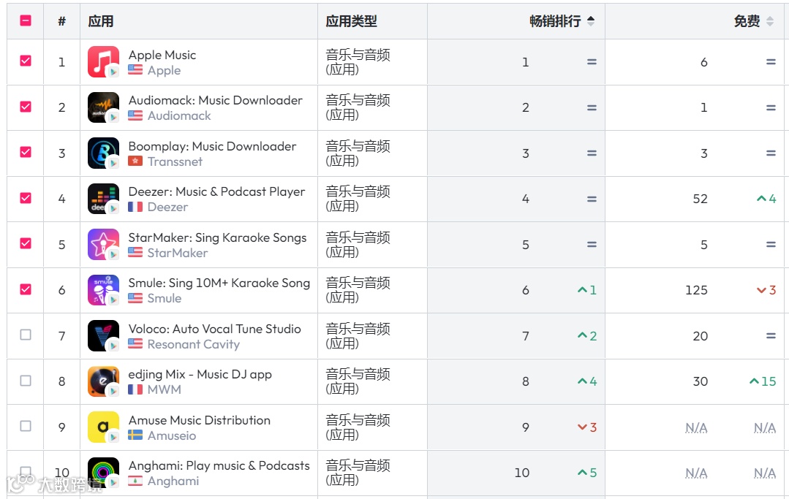Open Voloco: Auto Vocal Tune Studio link

tap(215, 330)
